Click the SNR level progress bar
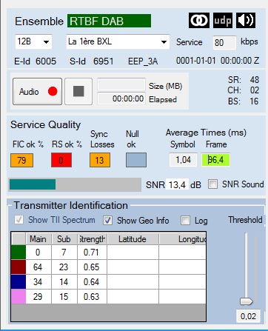 pyautogui.click(x=75, y=184)
